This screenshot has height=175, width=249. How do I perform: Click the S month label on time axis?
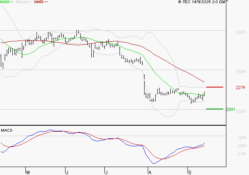189,173
